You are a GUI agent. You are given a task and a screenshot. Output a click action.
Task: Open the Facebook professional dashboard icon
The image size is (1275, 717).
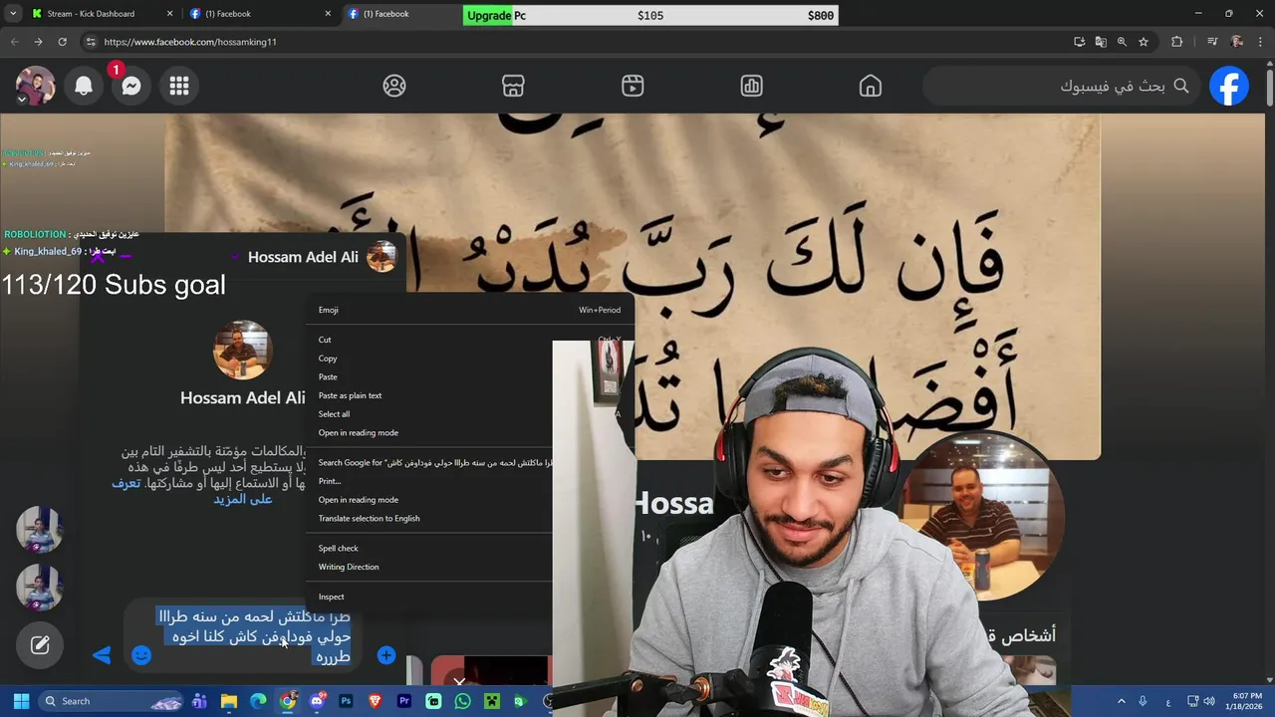click(x=751, y=87)
